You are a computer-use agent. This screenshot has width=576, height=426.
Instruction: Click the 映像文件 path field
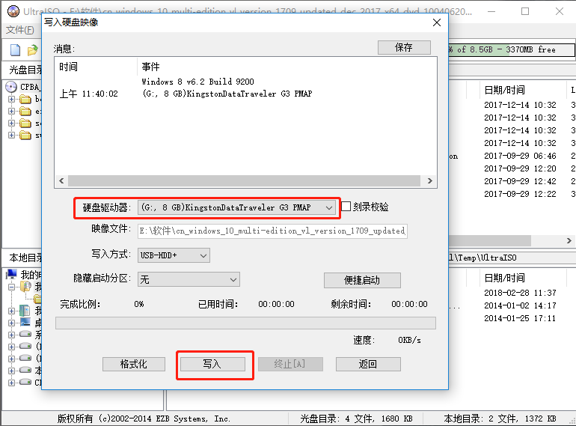[x=272, y=231]
